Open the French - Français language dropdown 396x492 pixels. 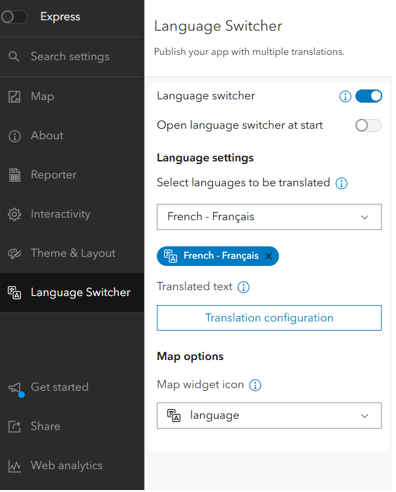click(x=269, y=217)
